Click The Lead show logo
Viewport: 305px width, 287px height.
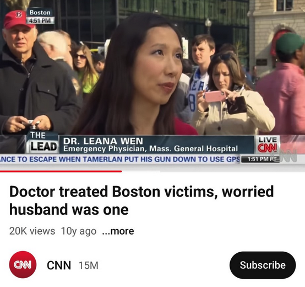(x=42, y=142)
